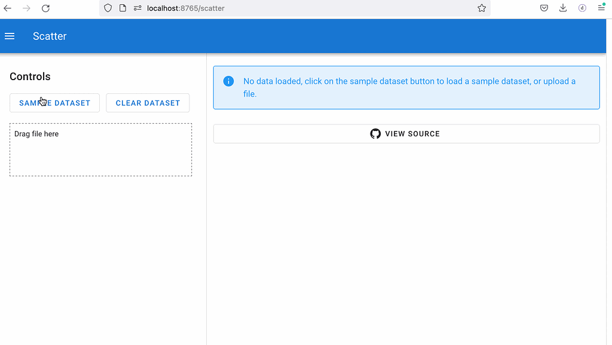Go back to the previous page
The image size is (612, 345).
[x=7, y=8]
